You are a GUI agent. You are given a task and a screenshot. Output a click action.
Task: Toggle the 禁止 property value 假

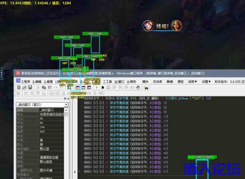(x=52, y=145)
